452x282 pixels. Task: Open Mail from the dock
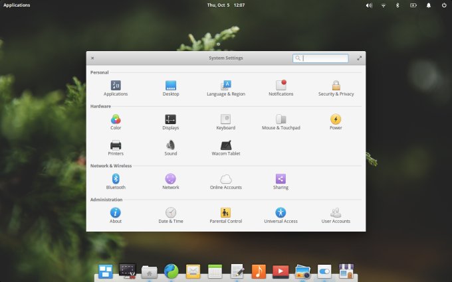(193, 271)
